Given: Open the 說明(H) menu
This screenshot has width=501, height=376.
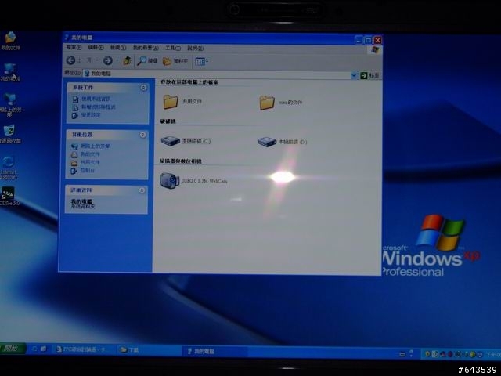Looking at the screenshot, I should click(x=195, y=49).
